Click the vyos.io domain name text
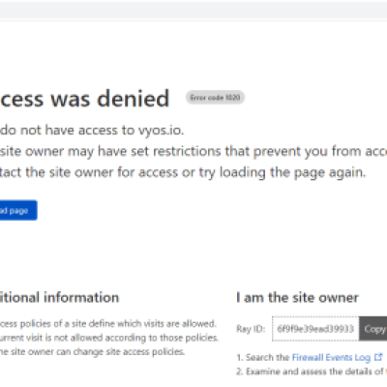Screen dimensions: 387x387 161,131
